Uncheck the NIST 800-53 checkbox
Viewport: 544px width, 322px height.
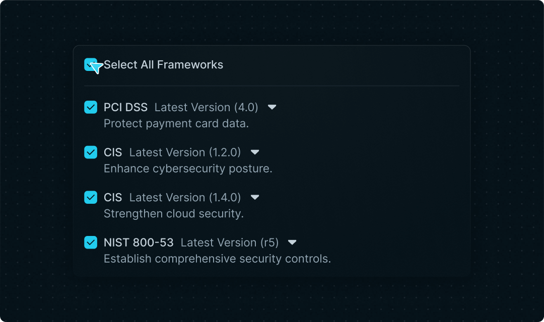pyautogui.click(x=91, y=243)
